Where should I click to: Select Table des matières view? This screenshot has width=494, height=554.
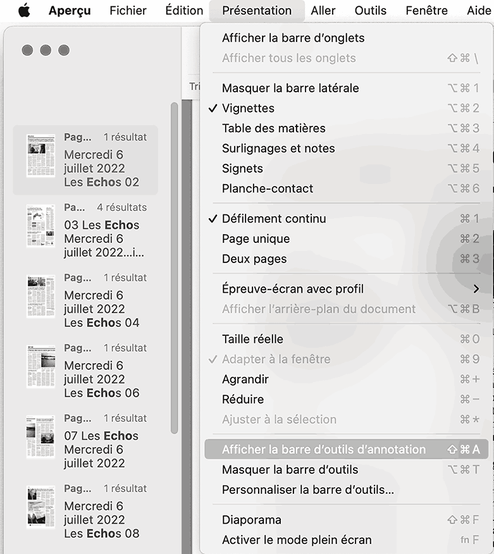click(x=346, y=128)
